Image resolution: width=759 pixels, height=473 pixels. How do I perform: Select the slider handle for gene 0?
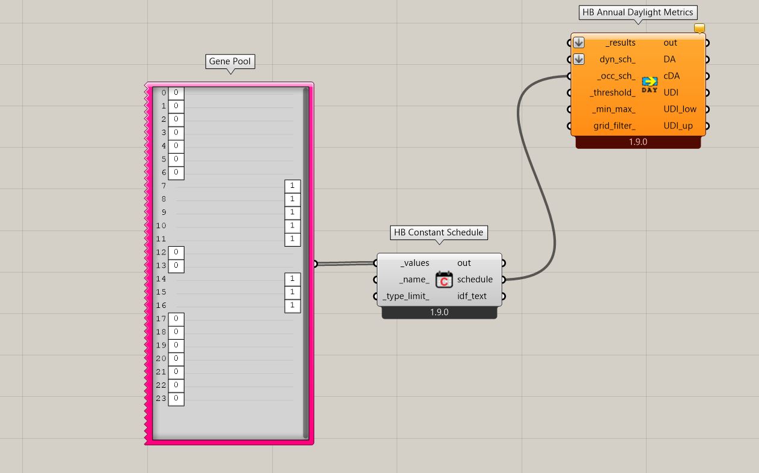pyautogui.click(x=176, y=93)
